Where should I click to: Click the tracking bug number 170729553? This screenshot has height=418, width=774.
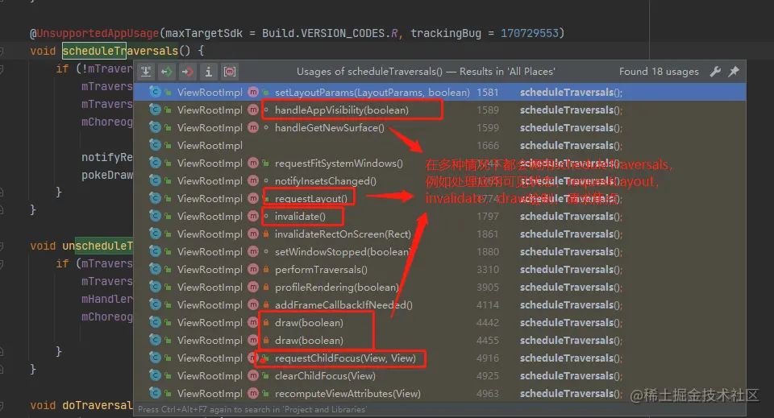click(x=529, y=33)
